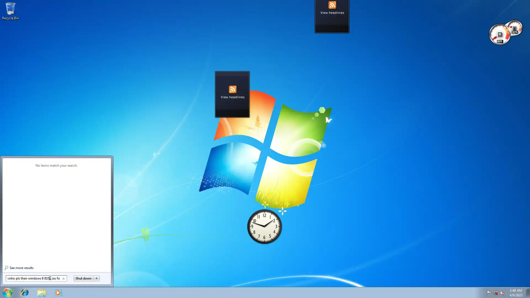
Task: Launch Internet Explorer from the taskbar
Action: (x=25, y=292)
